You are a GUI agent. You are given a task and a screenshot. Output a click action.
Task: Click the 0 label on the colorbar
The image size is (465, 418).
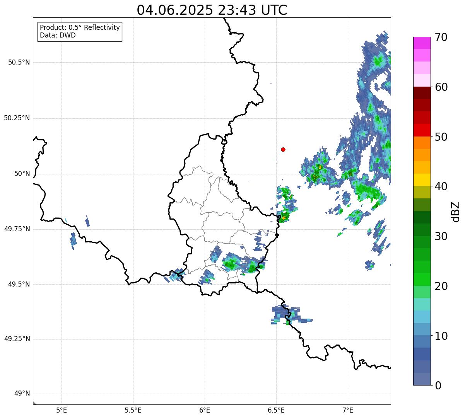pos(438,386)
